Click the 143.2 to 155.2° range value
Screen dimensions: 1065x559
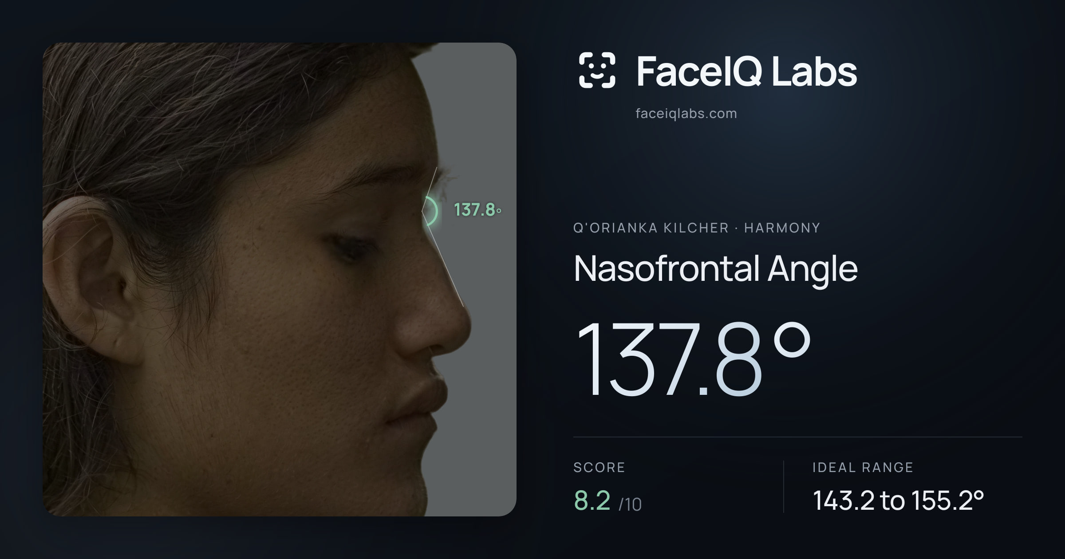point(898,500)
